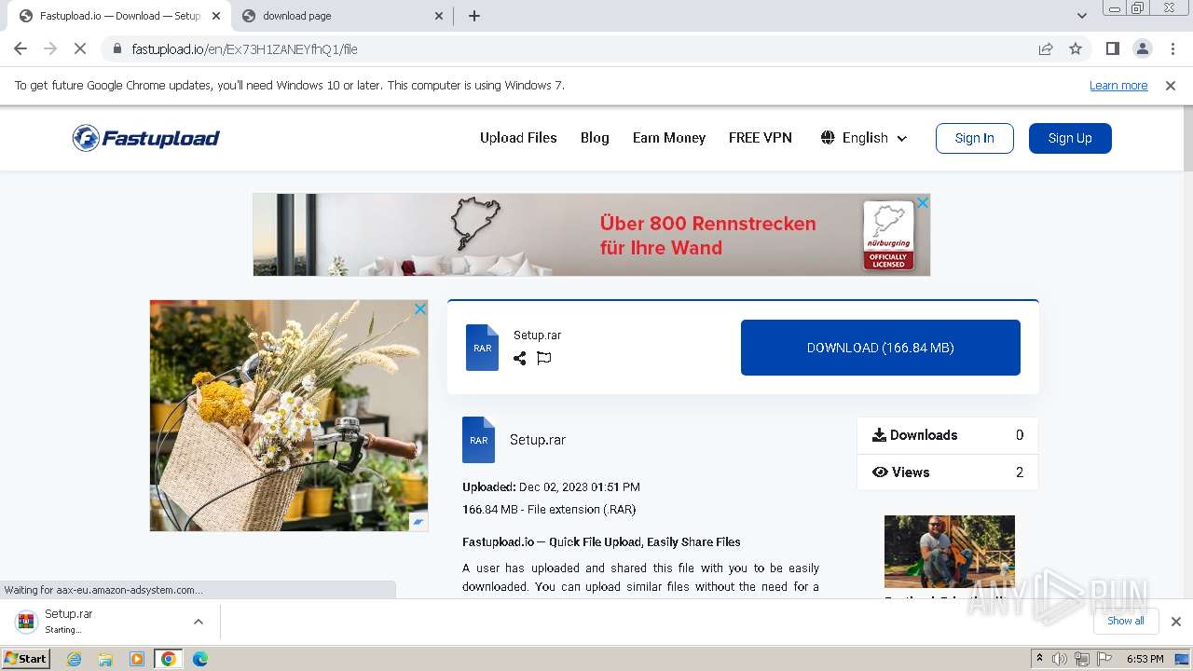This screenshot has height=671, width=1193.
Task: Open the Chrome profile avatar
Action: pyautogui.click(x=1142, y=48)
